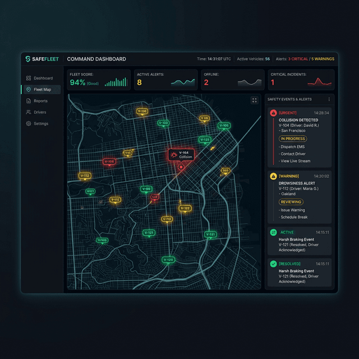Click 'V-112 (Driver: Maria G.)' text

[298, 188]
